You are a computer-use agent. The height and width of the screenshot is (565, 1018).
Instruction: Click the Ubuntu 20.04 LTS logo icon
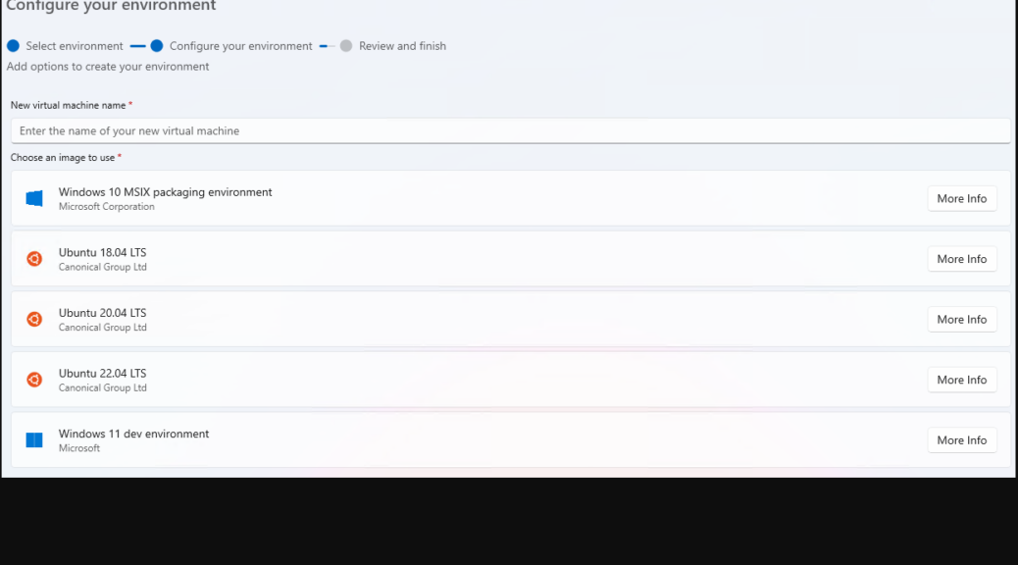coord(34,320)
